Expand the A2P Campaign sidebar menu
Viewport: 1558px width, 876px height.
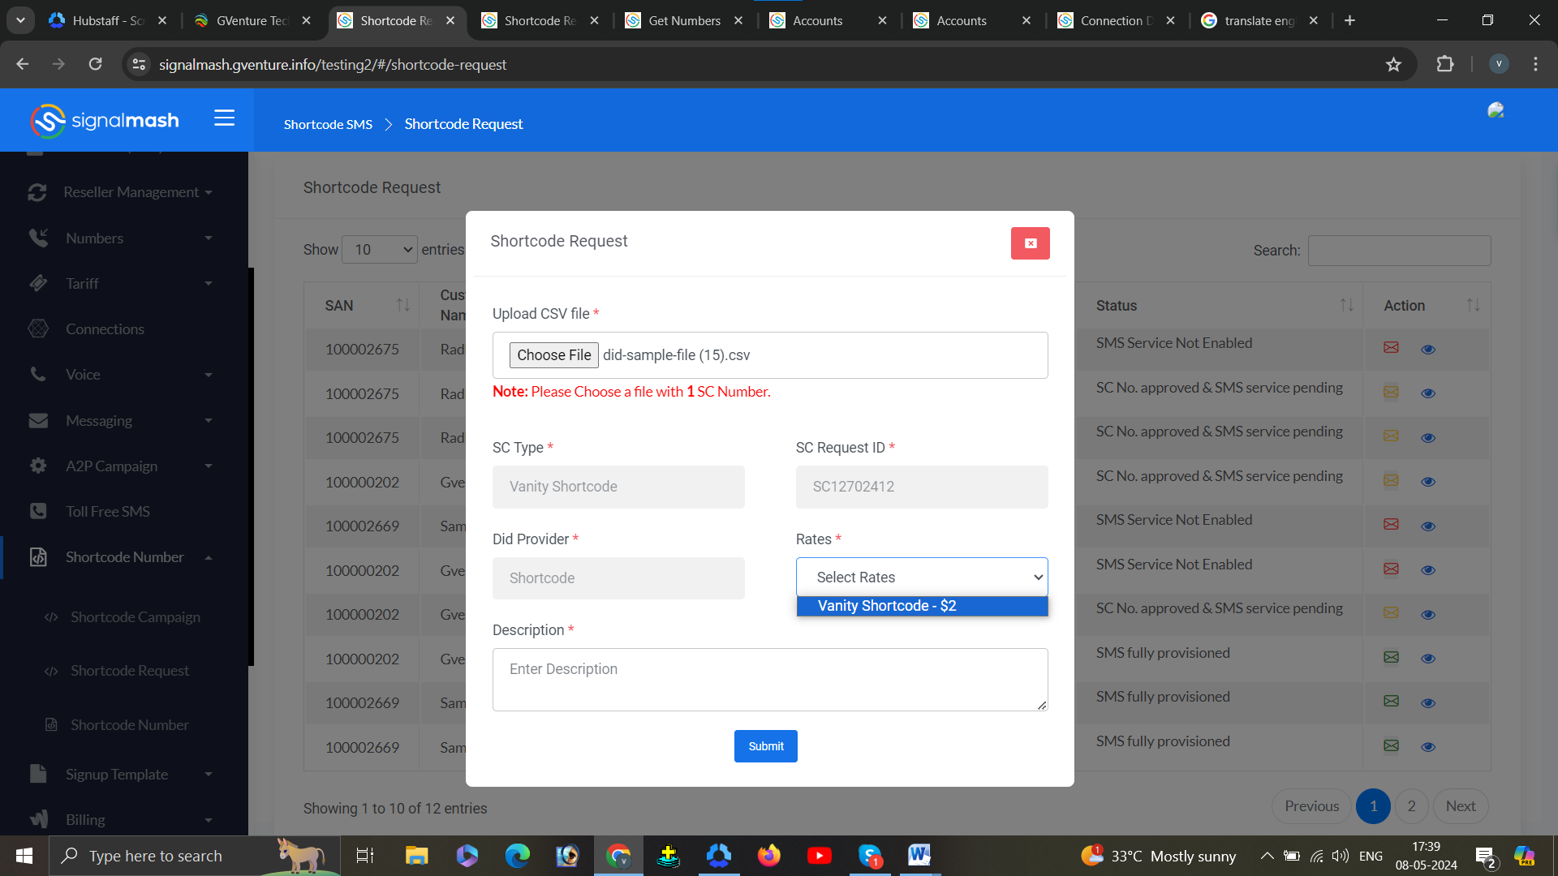(123, 466)
